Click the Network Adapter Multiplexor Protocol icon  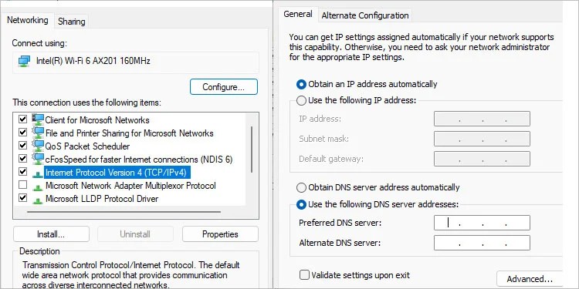tap(38, 187)
